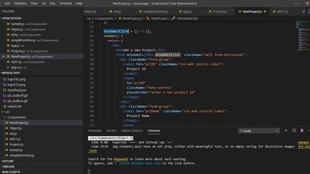Create a new terminal with plus icon
The height and width of the screenshot is (174, 310).
pyautogui.click(x=286, y=130)
